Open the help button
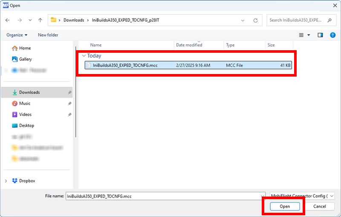The image size is (341, 217). (332, 35)
